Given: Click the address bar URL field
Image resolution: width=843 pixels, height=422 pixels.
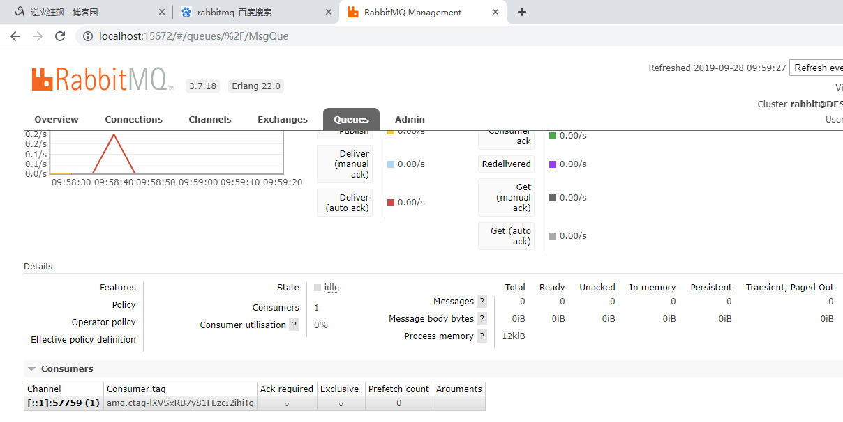Looking at the screenshot, I should [461, 36].
